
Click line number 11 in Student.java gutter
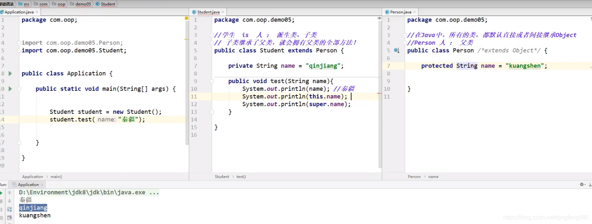[x=194, y=97]
